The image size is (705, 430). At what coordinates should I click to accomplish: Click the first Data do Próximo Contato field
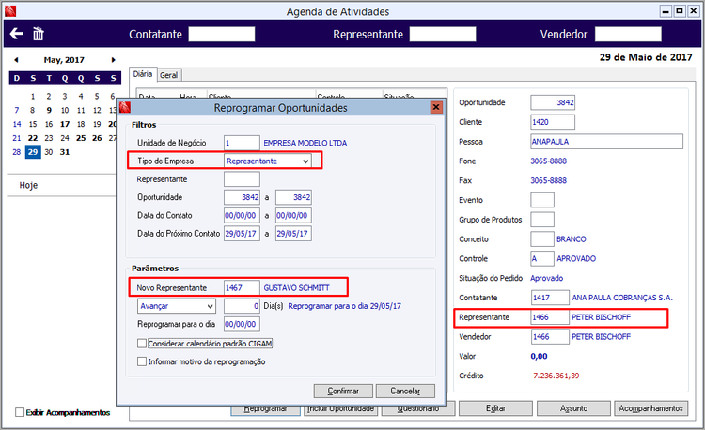pos(242,234)
